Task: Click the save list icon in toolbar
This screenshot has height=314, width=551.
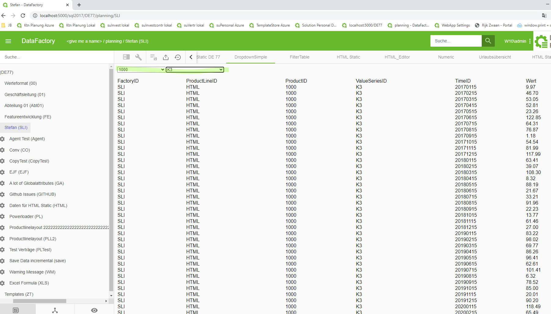Action: (154, 57)
